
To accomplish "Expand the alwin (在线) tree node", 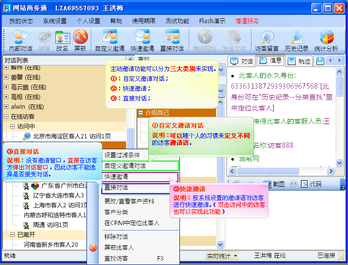I will tap(6, 106).
